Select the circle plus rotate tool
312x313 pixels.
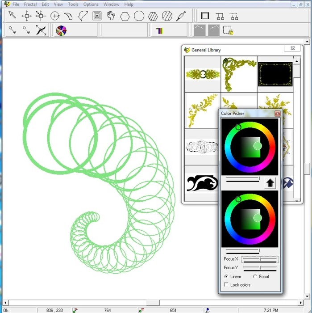(55, 16)
